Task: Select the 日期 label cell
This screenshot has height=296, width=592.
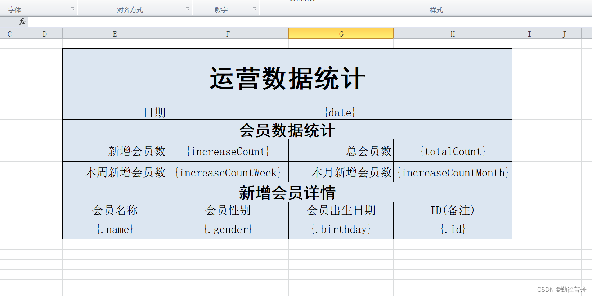Action: (x=115, y=112)
